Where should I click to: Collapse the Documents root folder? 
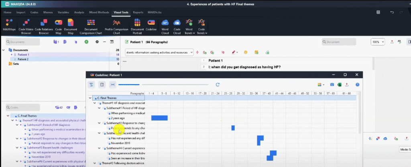[3, 50]
